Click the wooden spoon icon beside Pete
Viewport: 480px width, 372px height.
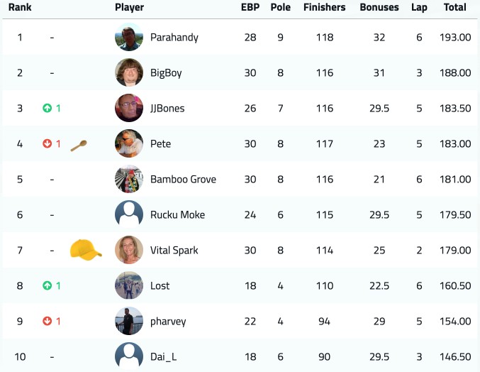(79, 146)
